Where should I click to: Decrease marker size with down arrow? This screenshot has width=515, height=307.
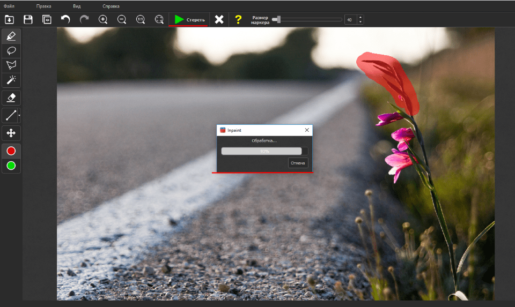[x=360, y=22]
